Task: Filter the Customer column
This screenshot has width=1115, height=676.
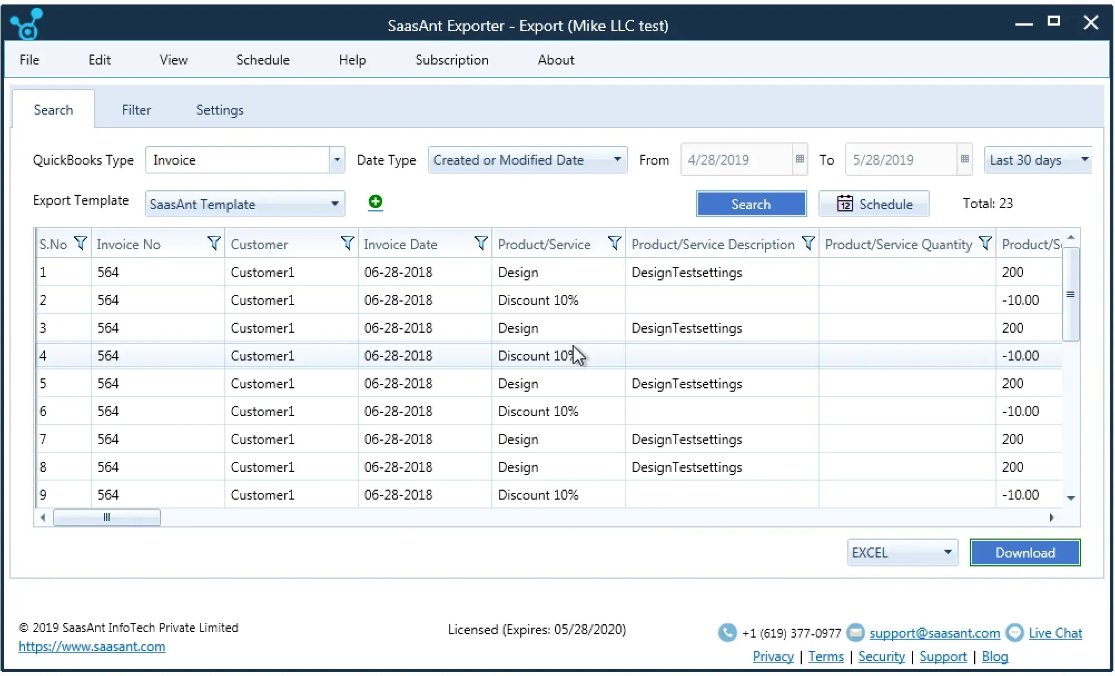Action: click(x=348, y=243)
